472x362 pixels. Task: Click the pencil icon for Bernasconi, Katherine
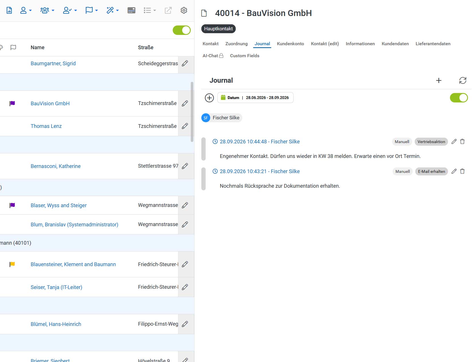click(x=185, y=166)
